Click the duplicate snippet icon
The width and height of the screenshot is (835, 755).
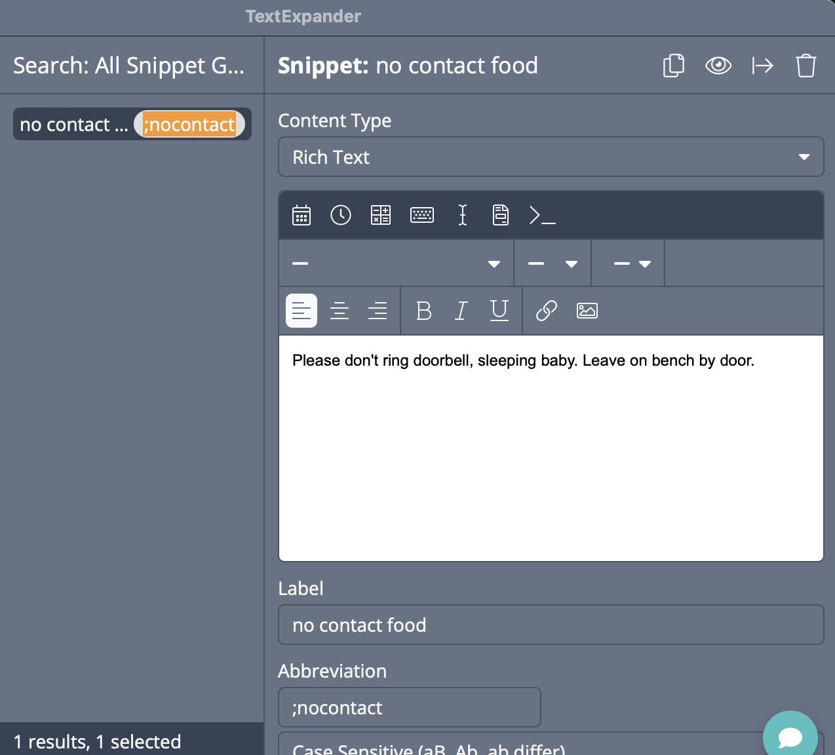click(x=673, y=66)
